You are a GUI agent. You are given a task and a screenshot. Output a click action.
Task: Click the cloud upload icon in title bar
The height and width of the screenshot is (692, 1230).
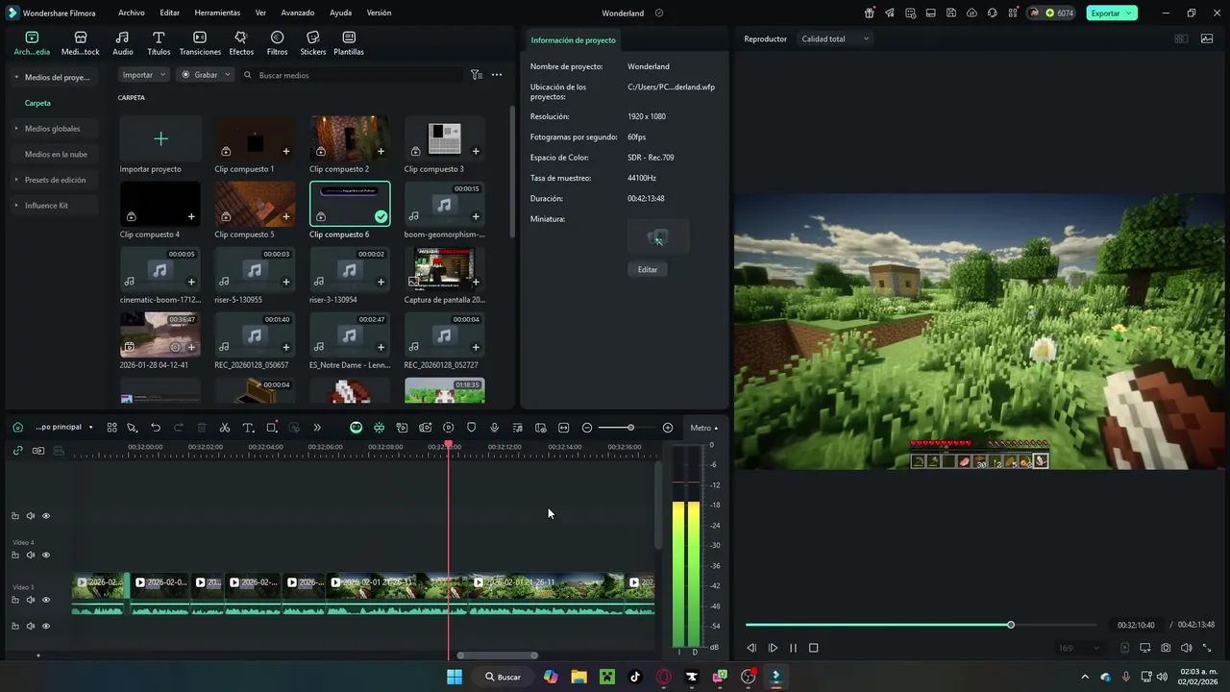[x=972, y=13]
